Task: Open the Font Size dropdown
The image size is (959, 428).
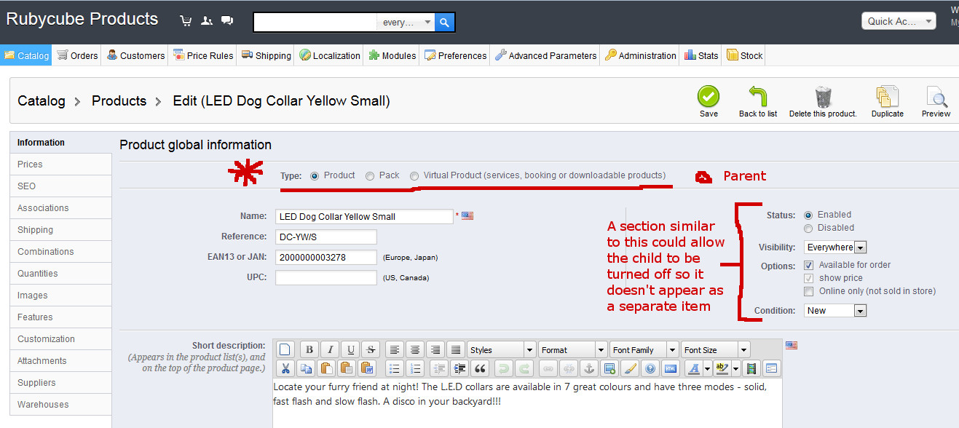Action: click(x=715, y=349)
